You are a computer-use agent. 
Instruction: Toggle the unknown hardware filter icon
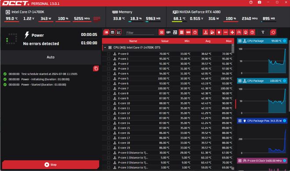coord(195,32)
